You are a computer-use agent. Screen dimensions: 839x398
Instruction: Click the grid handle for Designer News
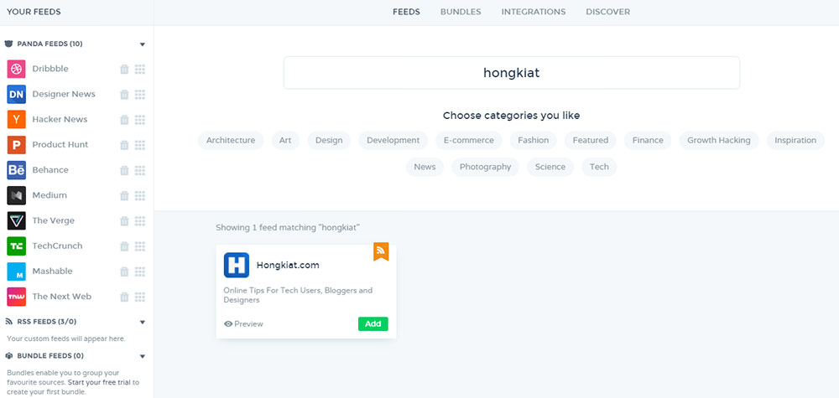pyautogui.click(x=140, y=94)
